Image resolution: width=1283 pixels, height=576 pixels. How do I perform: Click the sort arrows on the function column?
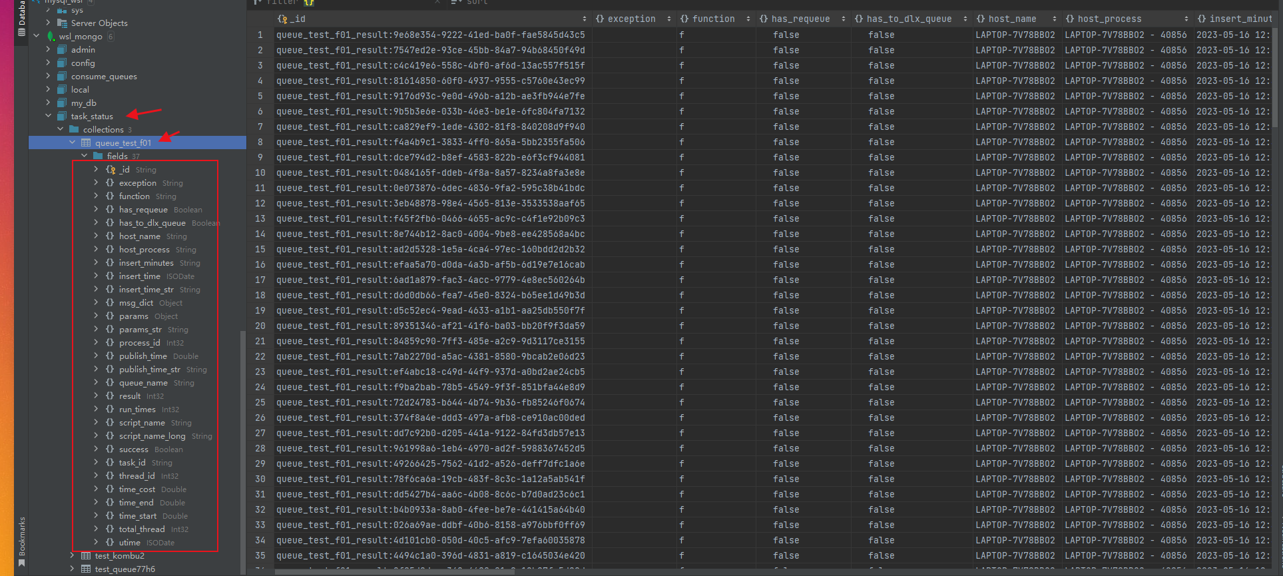[748, 19]
